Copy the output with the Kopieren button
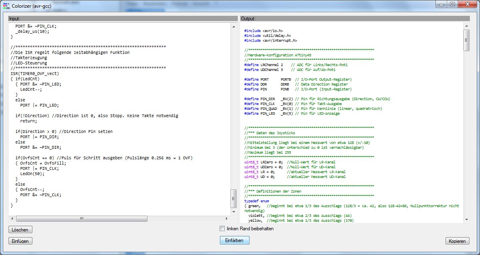 click(x=457, y=241)
